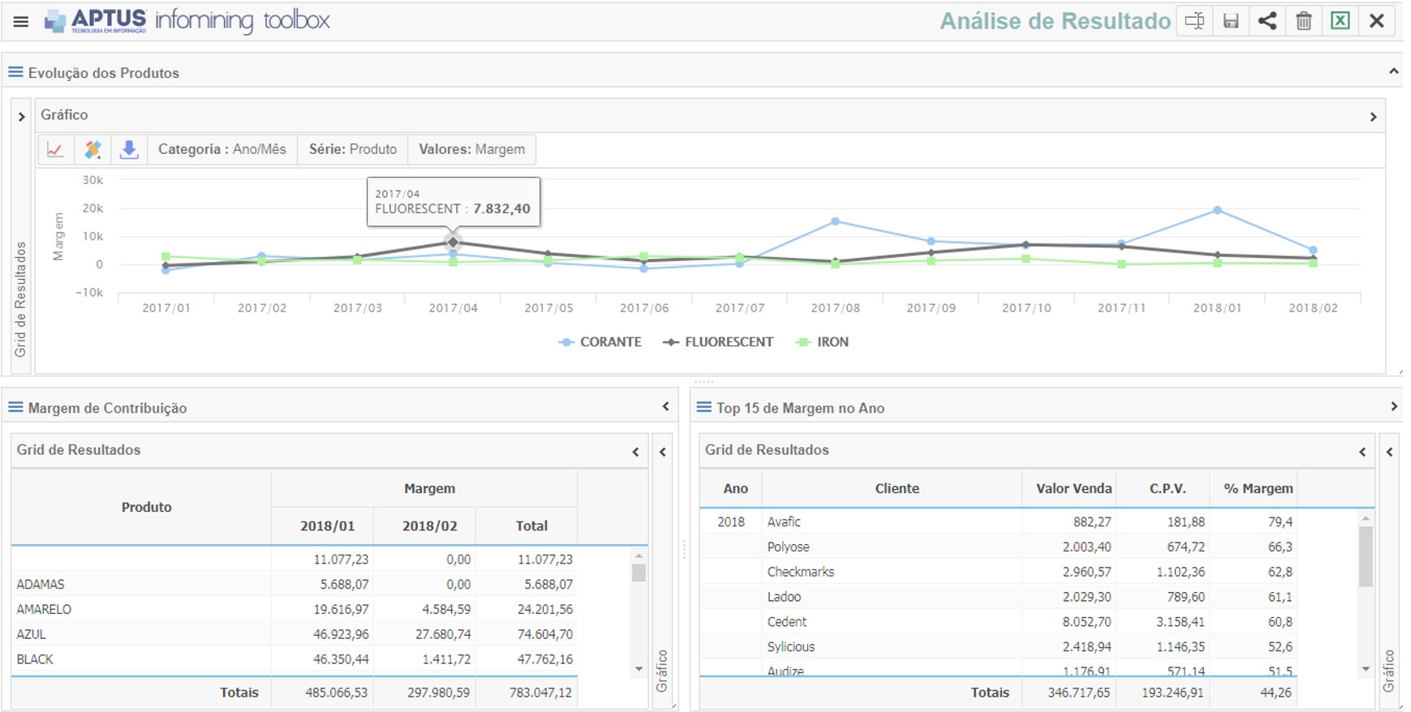
Task: Click the trash delete icon
Action: tap(1304, 21)
